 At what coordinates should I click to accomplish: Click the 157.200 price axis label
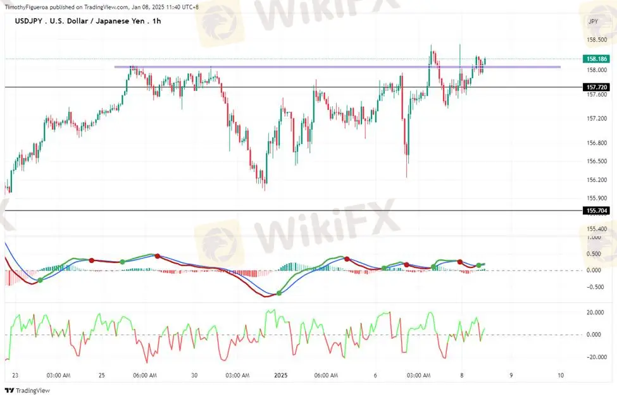[597, 118]
